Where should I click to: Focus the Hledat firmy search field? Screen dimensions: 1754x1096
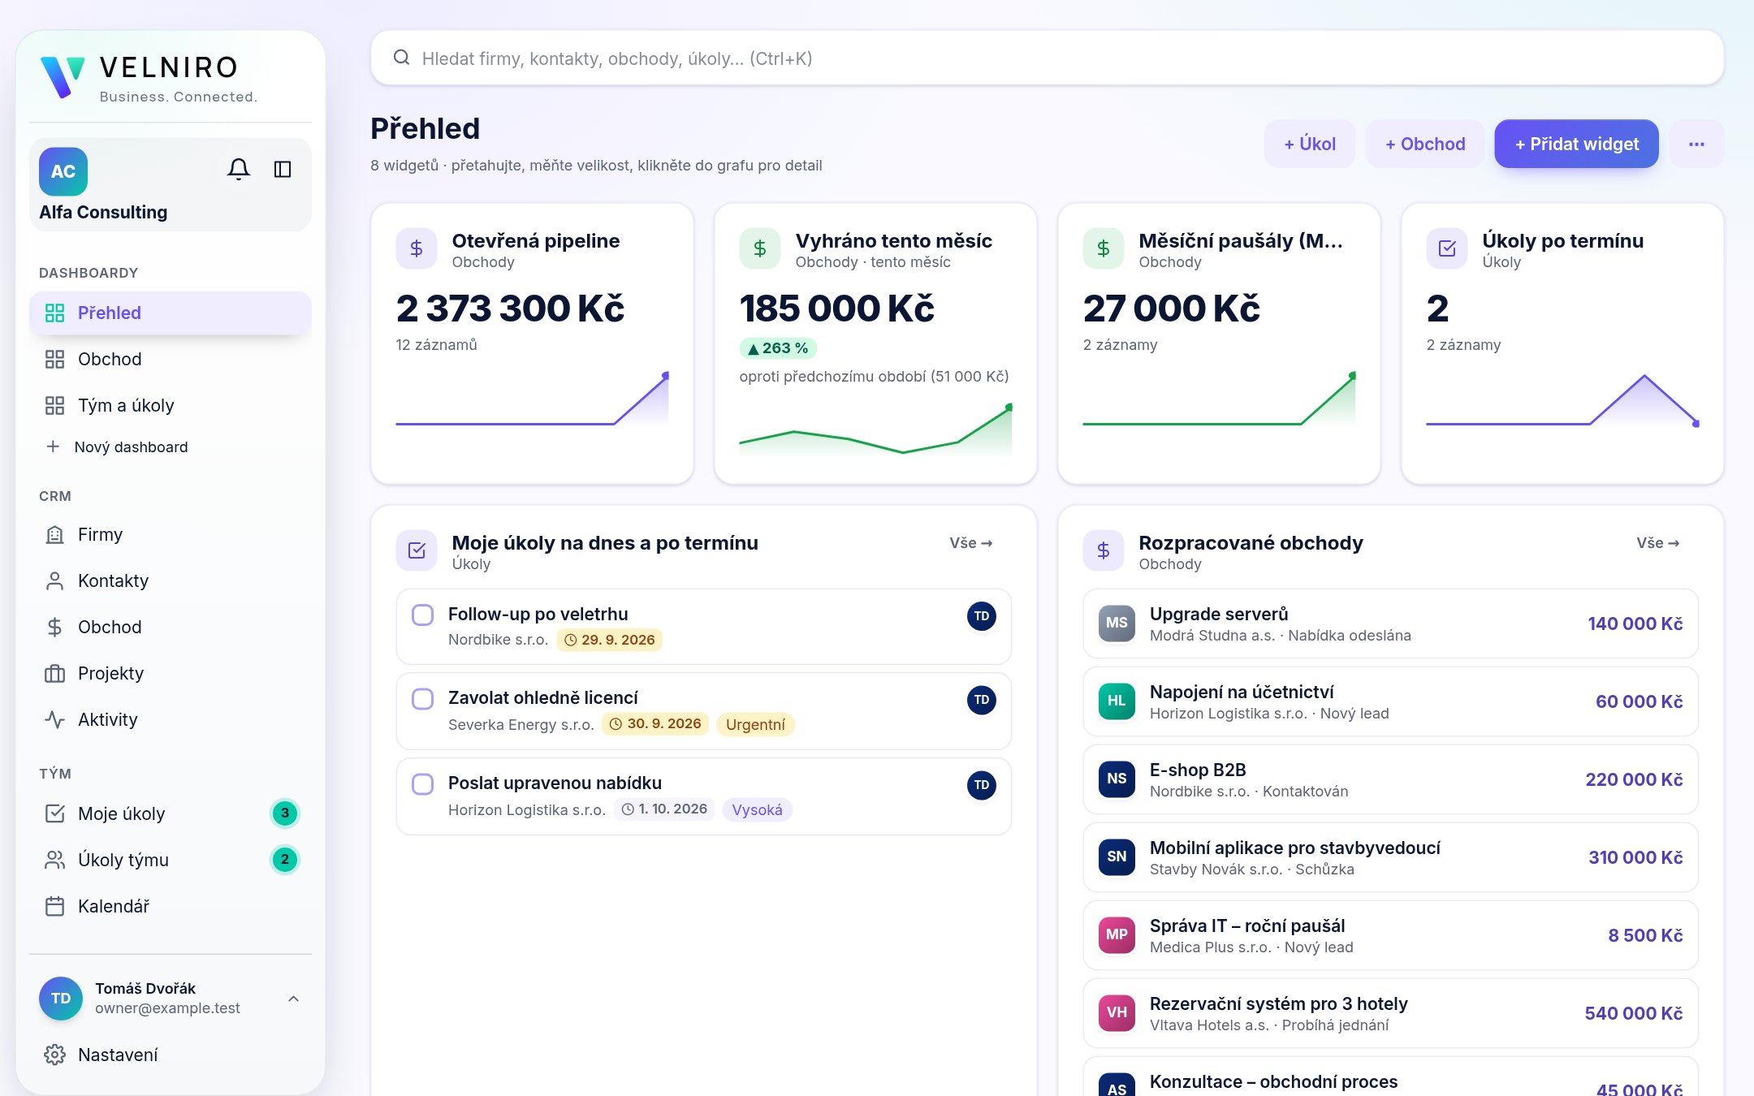pos(1048,58)
